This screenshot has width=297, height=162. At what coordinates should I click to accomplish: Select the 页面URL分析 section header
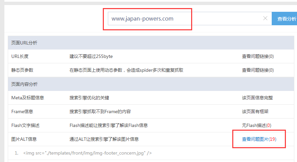pyautogui.click(x=24, y=43)
